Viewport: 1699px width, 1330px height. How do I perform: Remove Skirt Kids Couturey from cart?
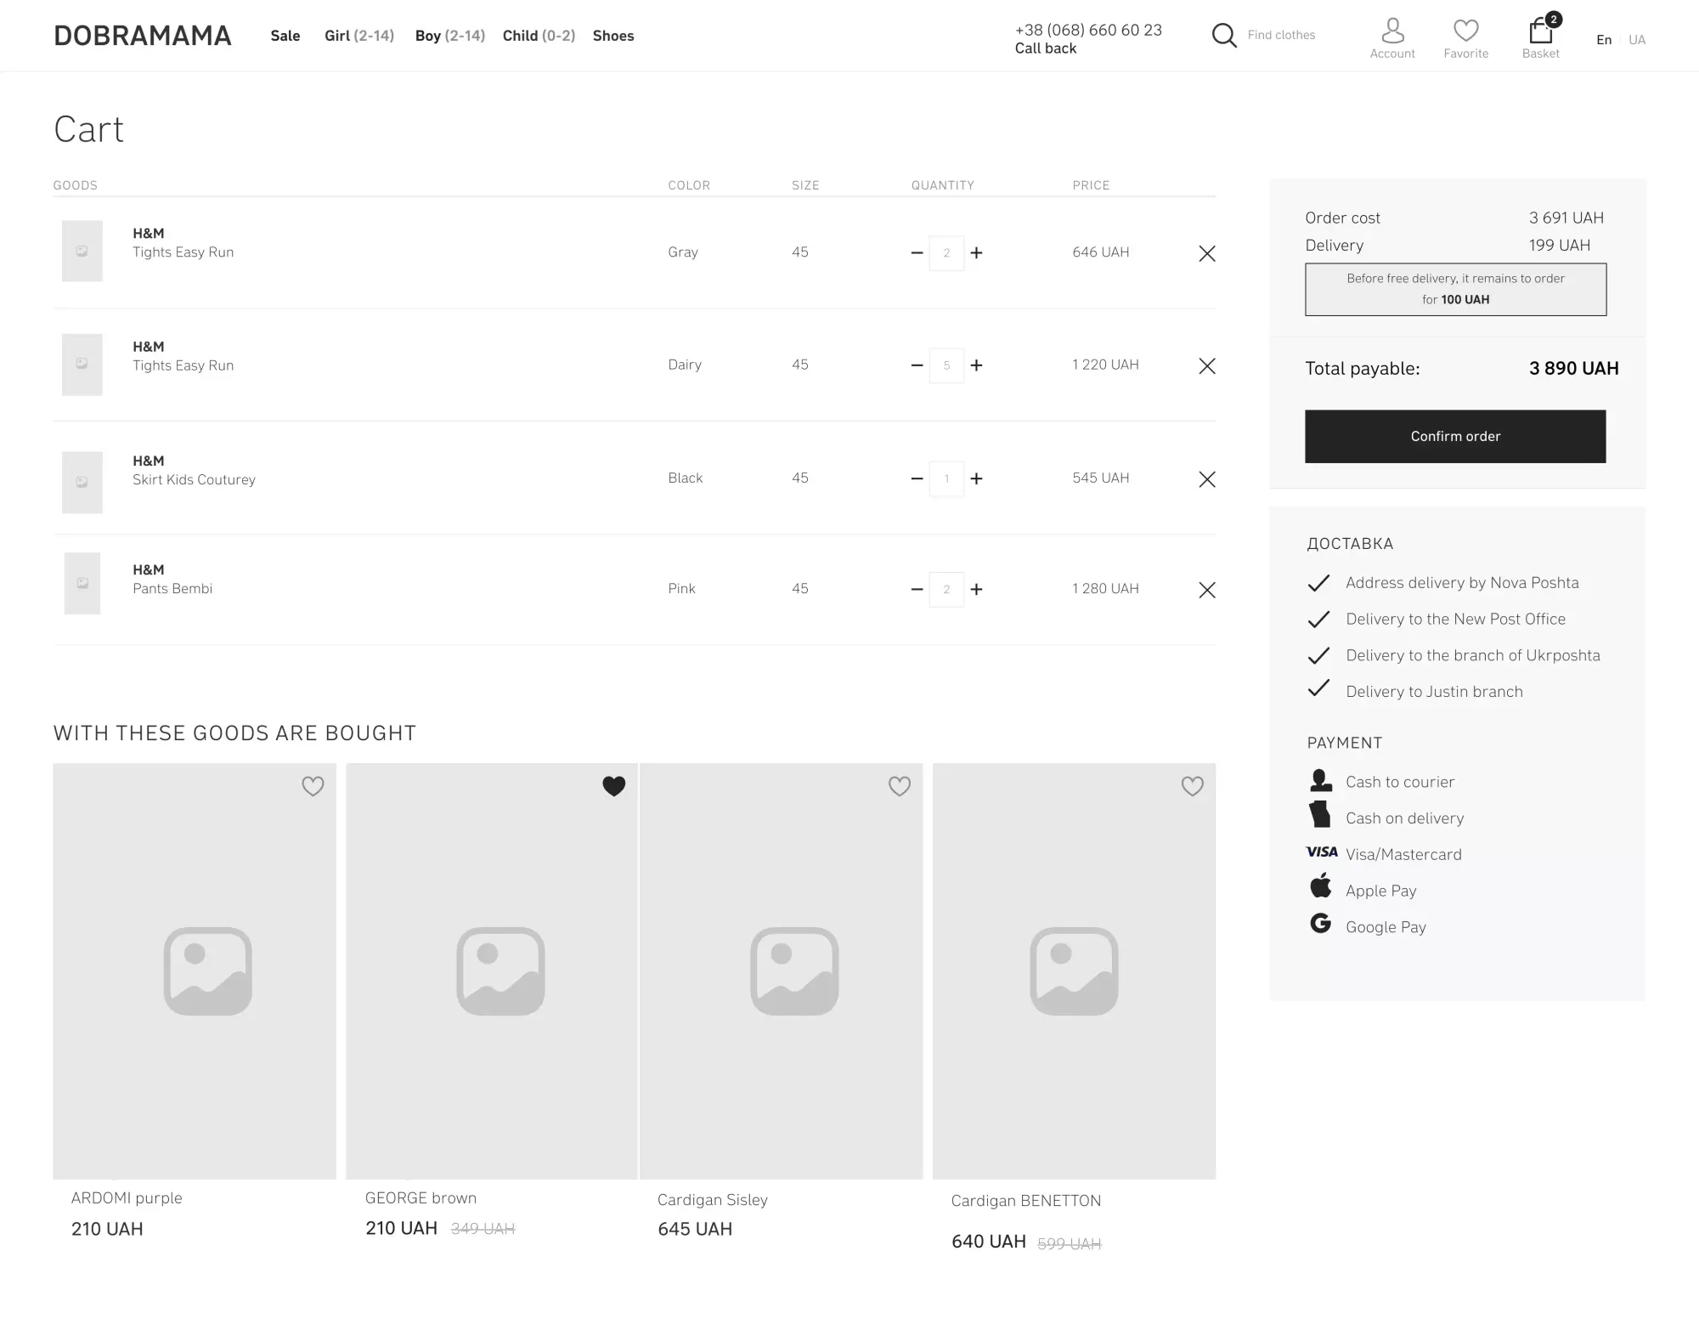(x=1206, y=478)
